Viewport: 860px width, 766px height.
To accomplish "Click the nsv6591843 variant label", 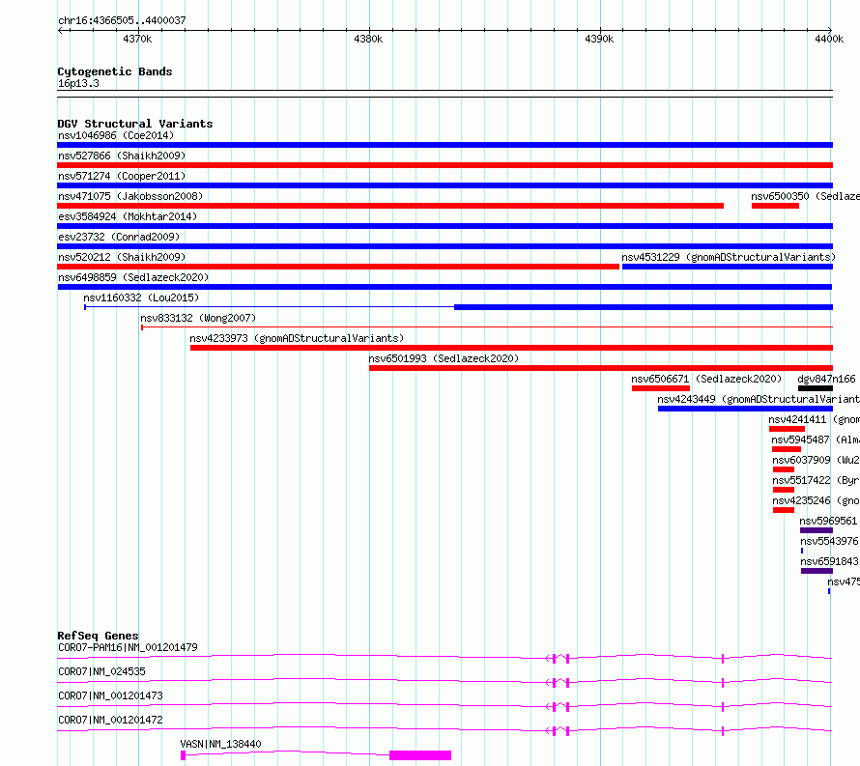I will [829, 561].
